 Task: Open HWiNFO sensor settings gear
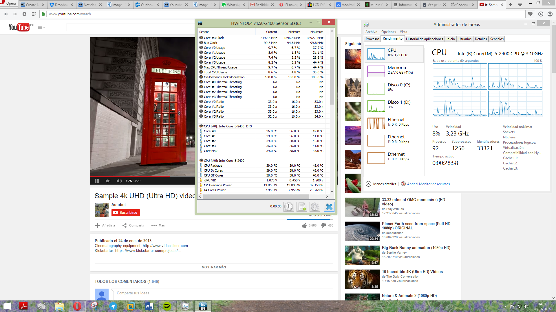[315, 207]
